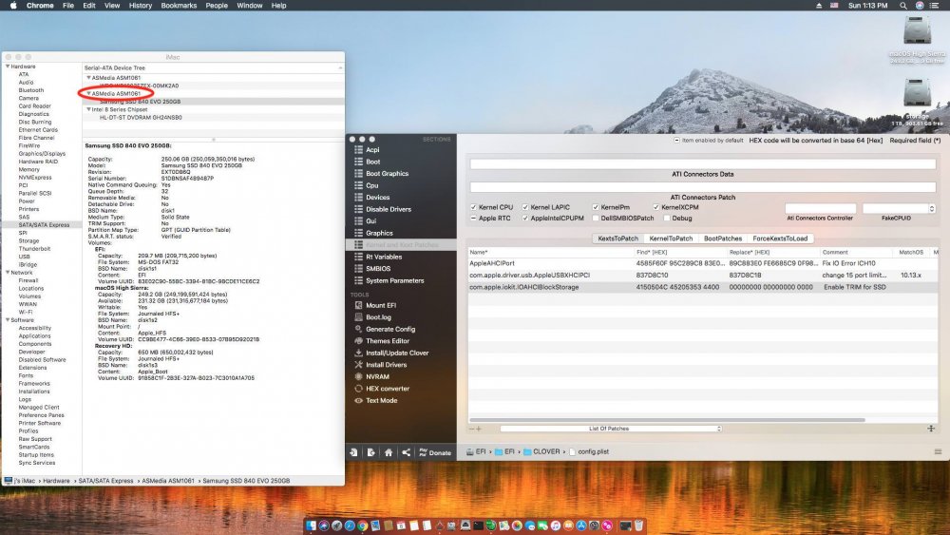Open the SMBIOS section
Viewport: 950px width, 535px height.
pos(377,268)
